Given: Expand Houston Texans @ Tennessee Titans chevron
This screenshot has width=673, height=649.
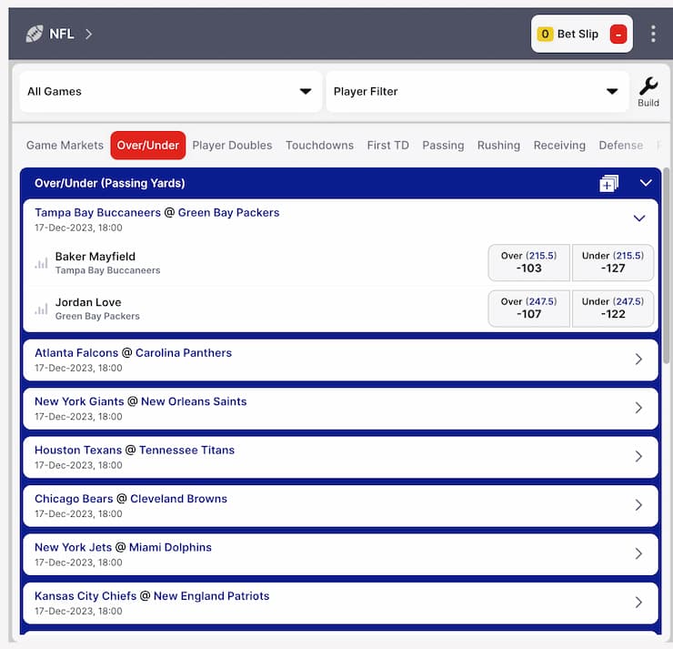Looking at the screenshot, I should coord(638,456).
